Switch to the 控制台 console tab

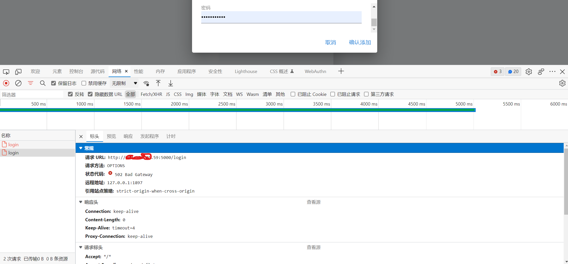[x=76, y=71]
